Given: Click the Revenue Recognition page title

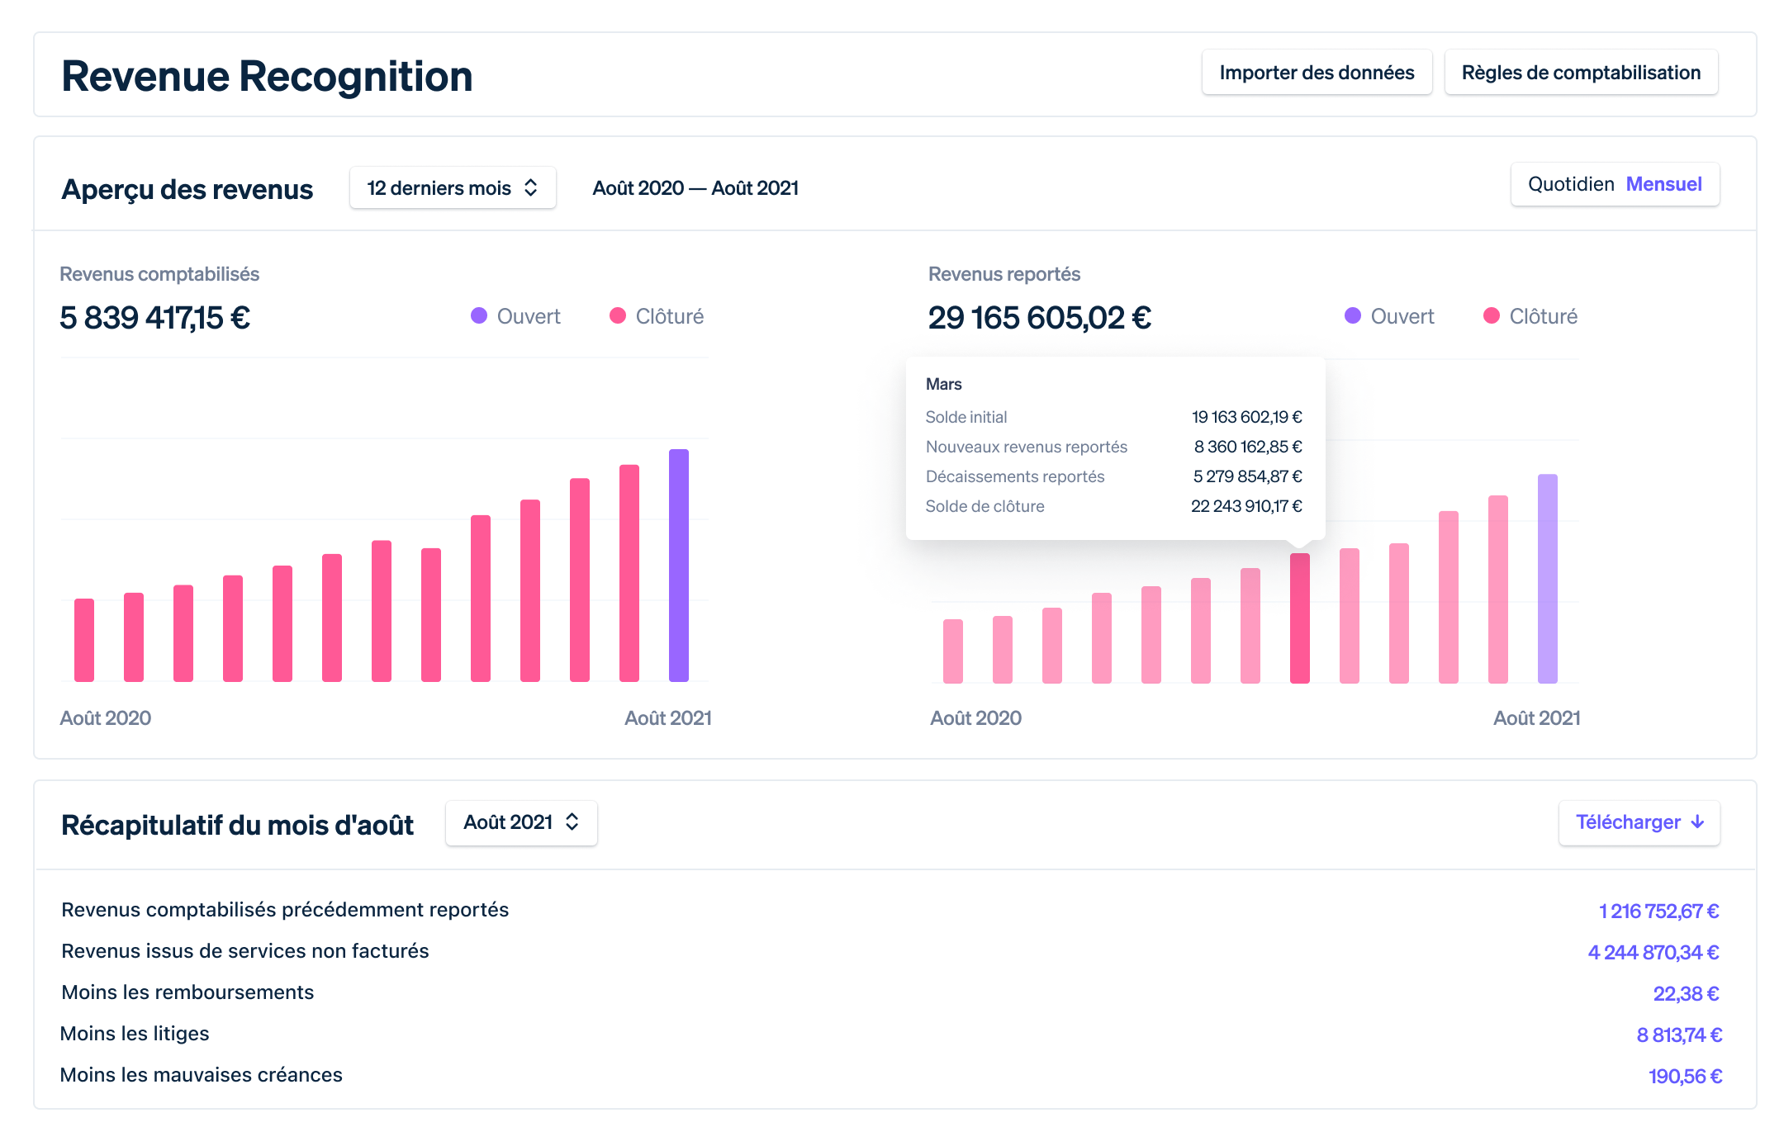Looking at the screenshot, I should [267, 76].
